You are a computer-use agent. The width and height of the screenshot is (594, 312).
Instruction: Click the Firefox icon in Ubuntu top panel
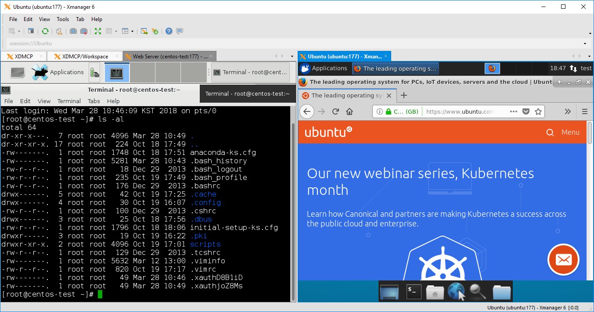point(492,68)
